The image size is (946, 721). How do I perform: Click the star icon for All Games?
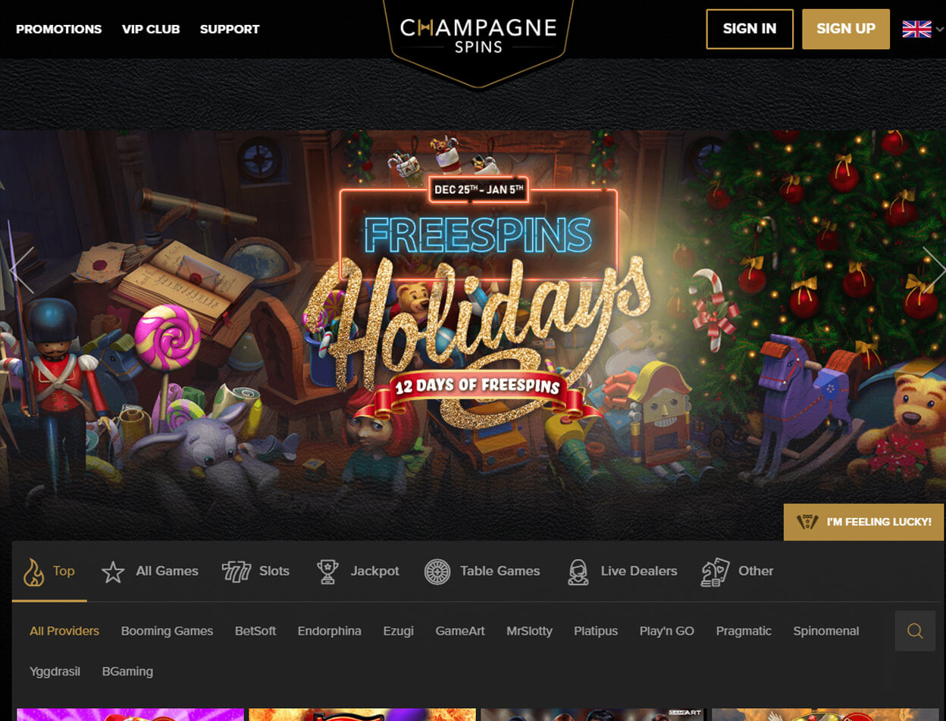[x=113, y=572]
